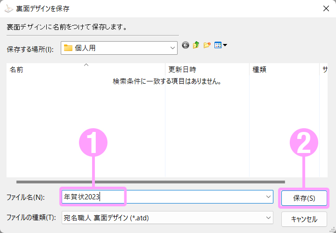Open the View menu icon

click(220, 45)
